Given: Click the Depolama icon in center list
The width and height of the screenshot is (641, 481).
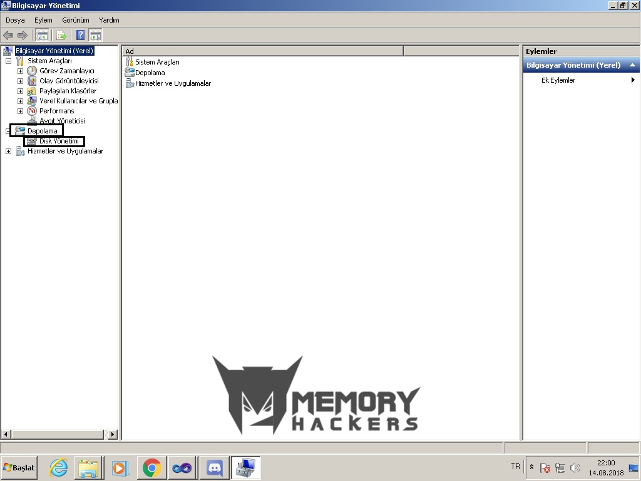Looking at the screenshot, I should pyautogui.click(x=129, y=73).
